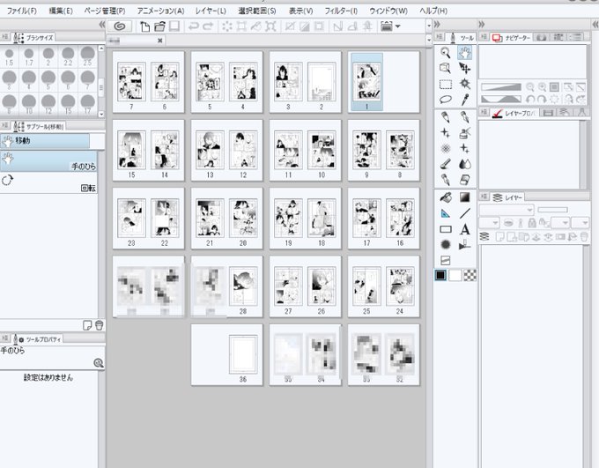The image size is (599, 468).
Task: Select the Zoom magnifier tool
Action: (445, 52)
